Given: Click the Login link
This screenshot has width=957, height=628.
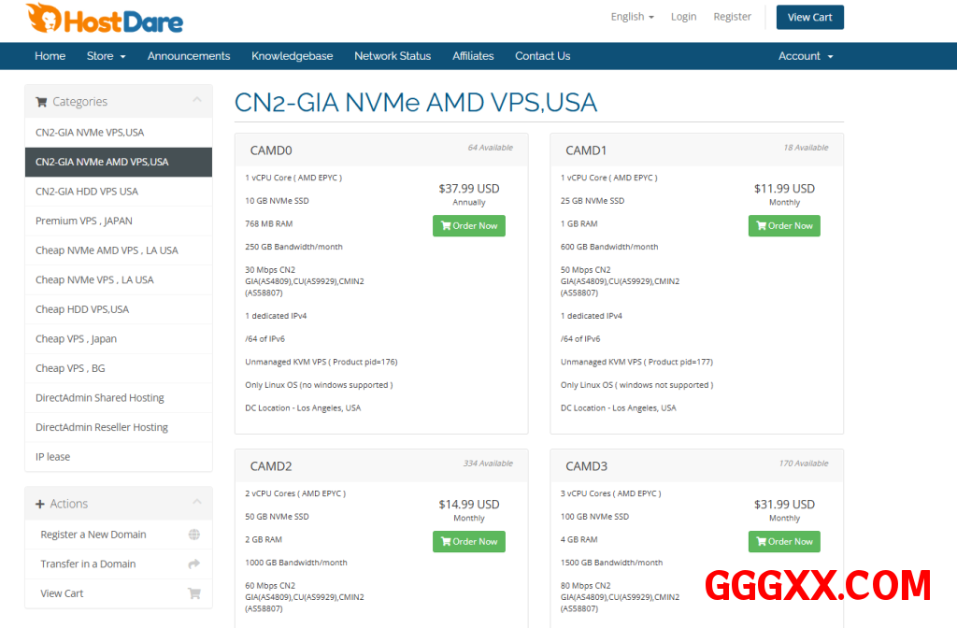Looking at the screenshot, I should pos(683,17).
